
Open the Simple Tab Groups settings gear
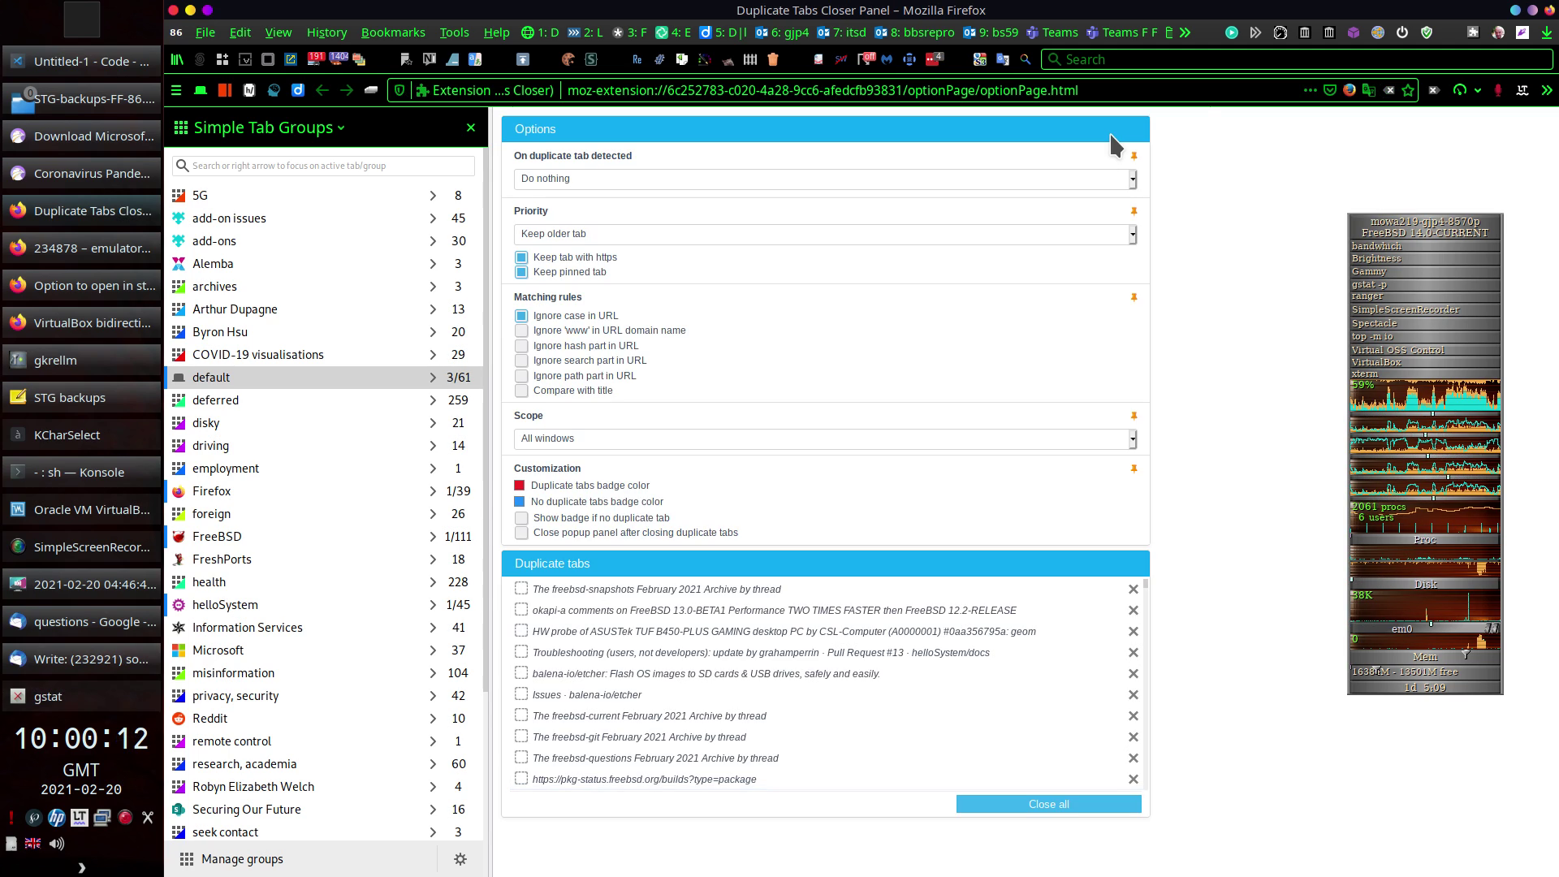pyautogui.click(x=460, y=859)
